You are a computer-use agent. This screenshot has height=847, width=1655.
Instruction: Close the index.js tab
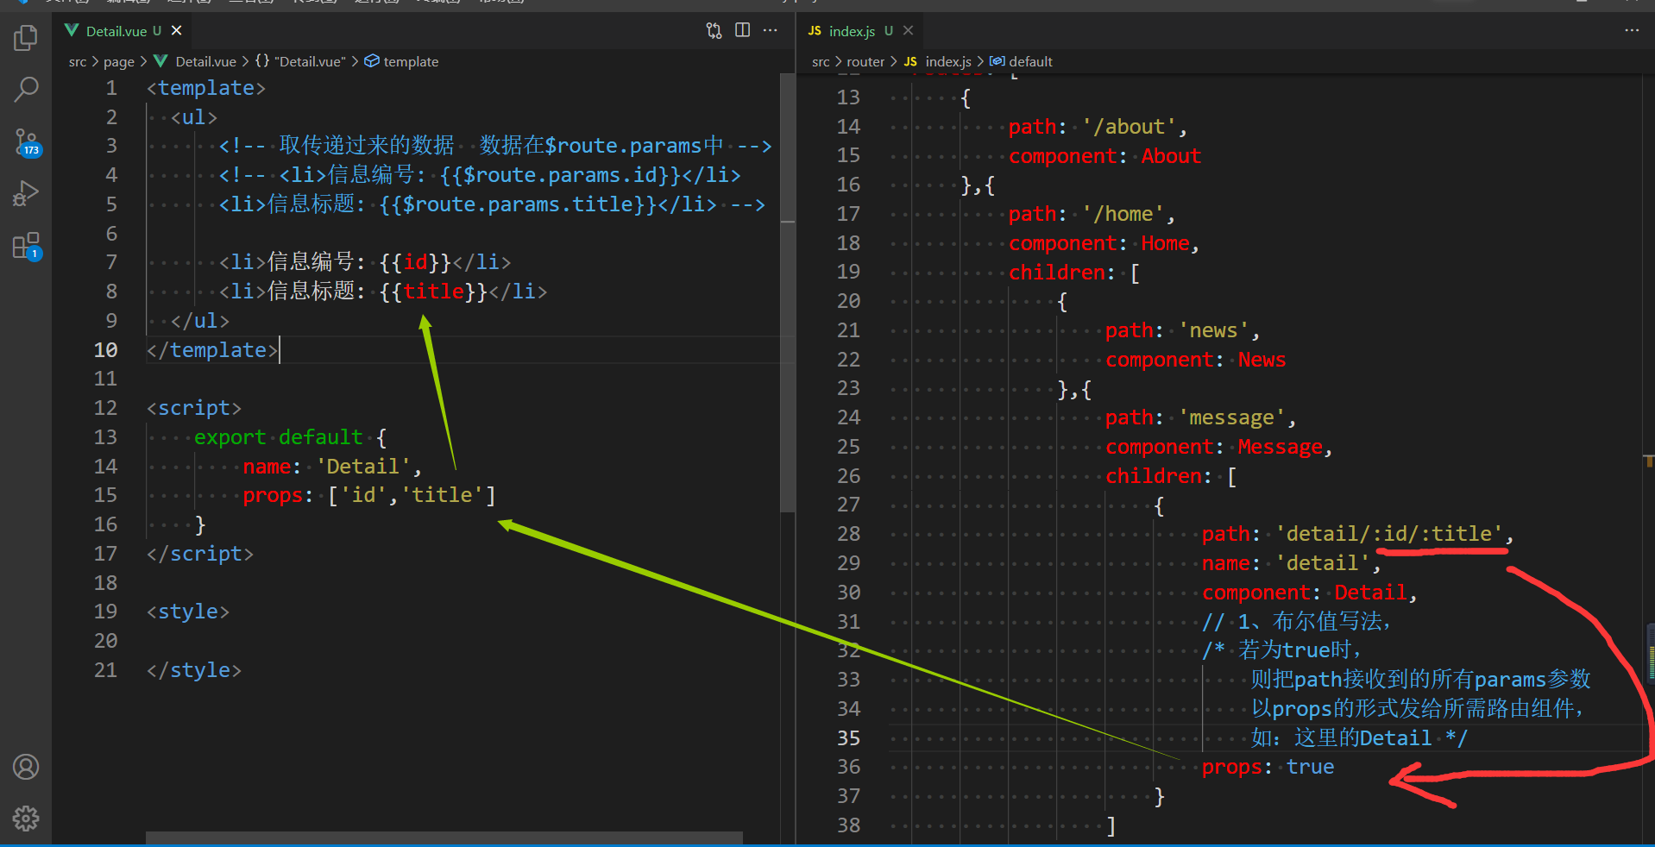pos(908,30)
